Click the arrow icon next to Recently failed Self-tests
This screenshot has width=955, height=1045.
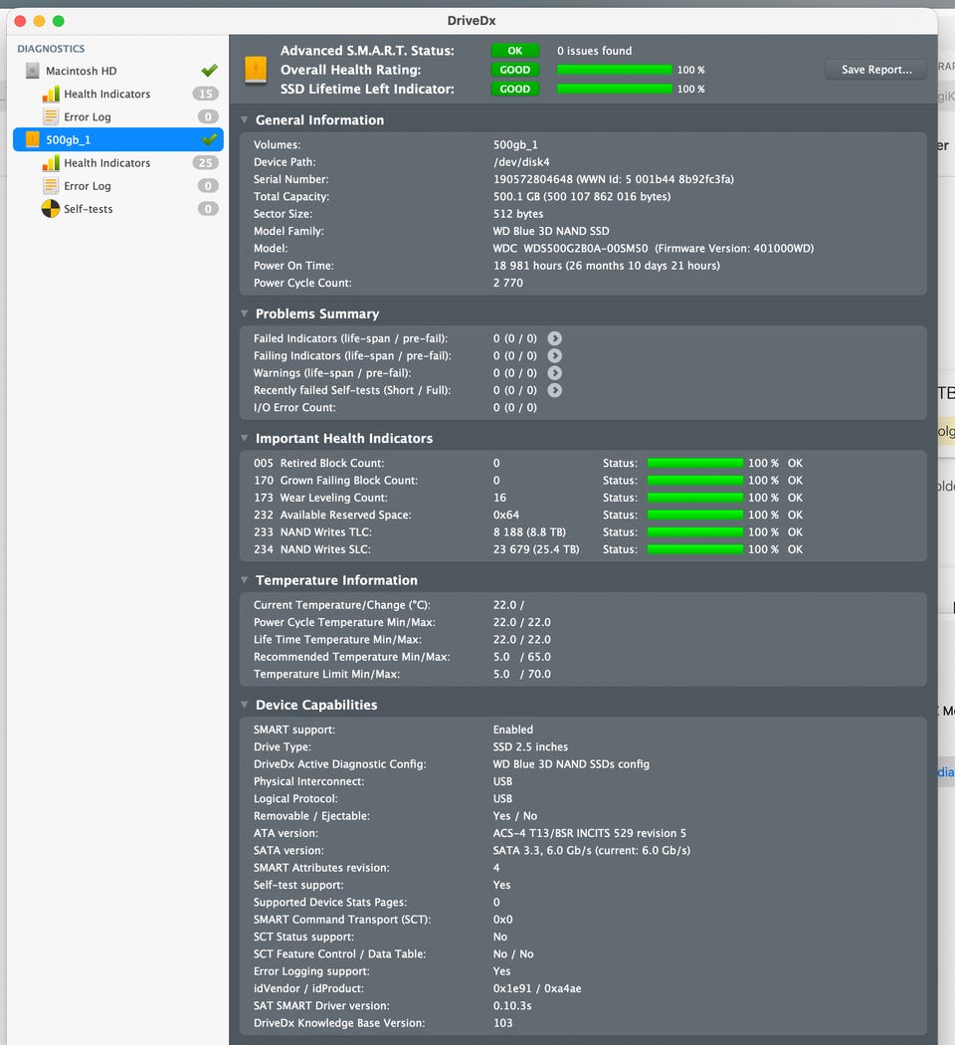554,390
